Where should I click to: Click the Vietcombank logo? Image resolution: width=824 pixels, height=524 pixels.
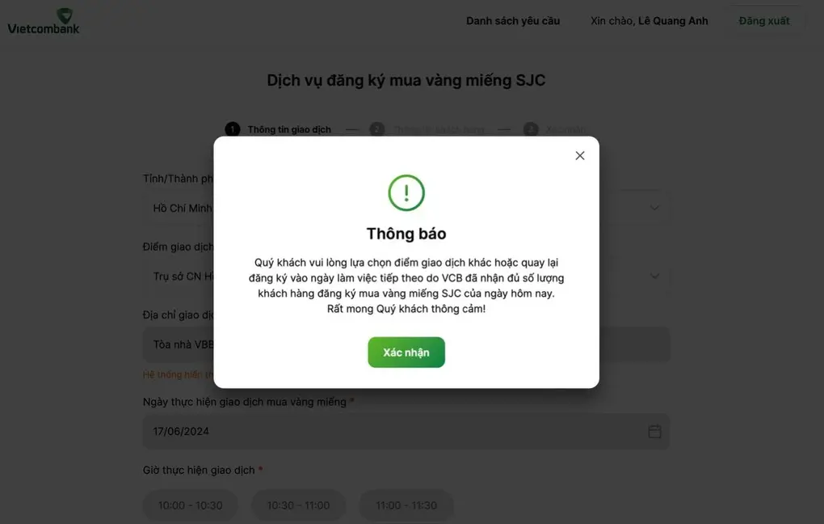click(x=44, y=22)
